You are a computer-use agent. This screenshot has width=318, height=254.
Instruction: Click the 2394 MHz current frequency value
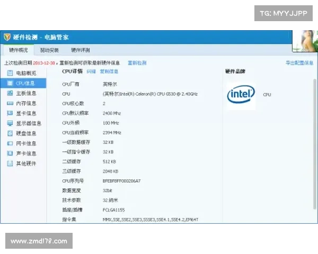(112, 133)
